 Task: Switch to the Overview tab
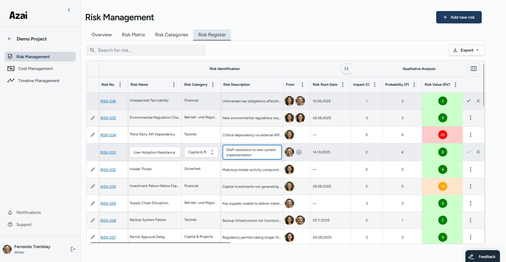pos(101,35)
